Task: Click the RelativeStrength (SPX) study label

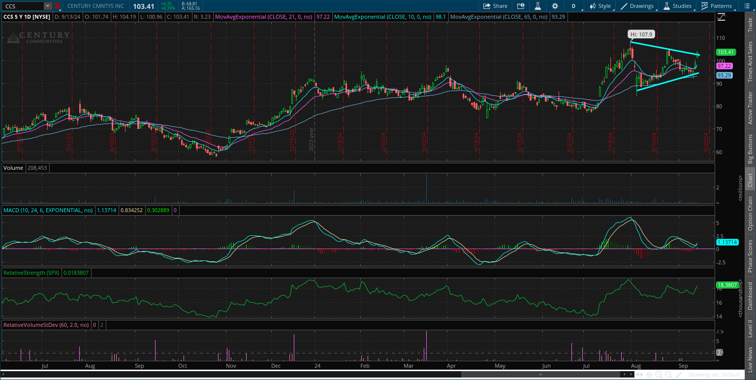Action: coord(31,272)
